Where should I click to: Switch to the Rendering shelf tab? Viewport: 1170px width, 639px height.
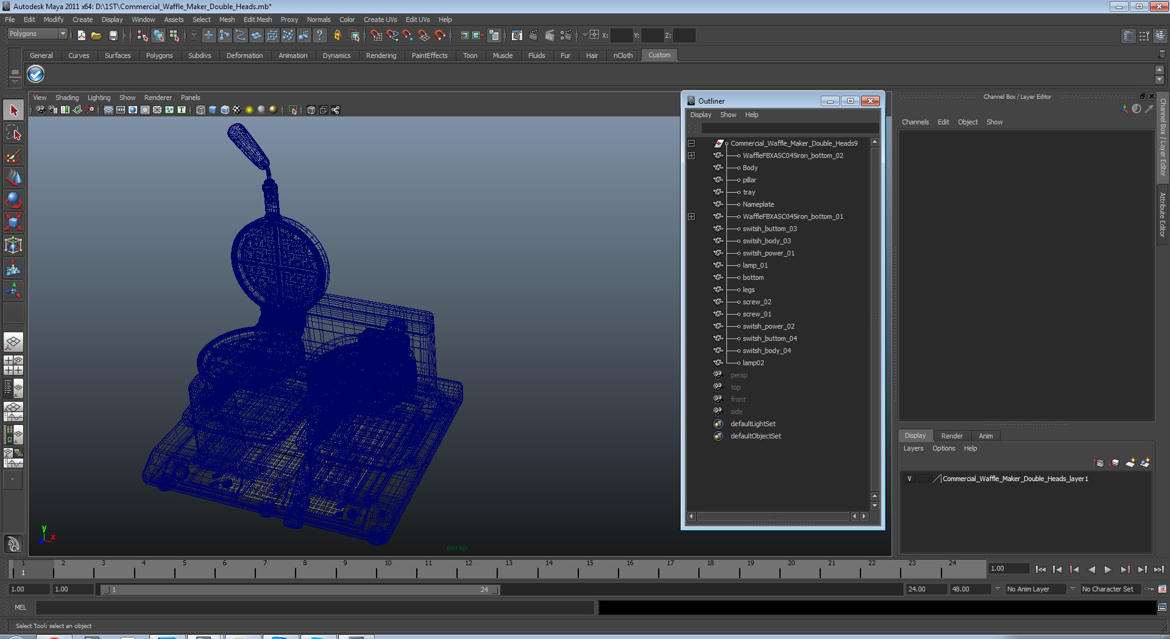click(381, 55)
